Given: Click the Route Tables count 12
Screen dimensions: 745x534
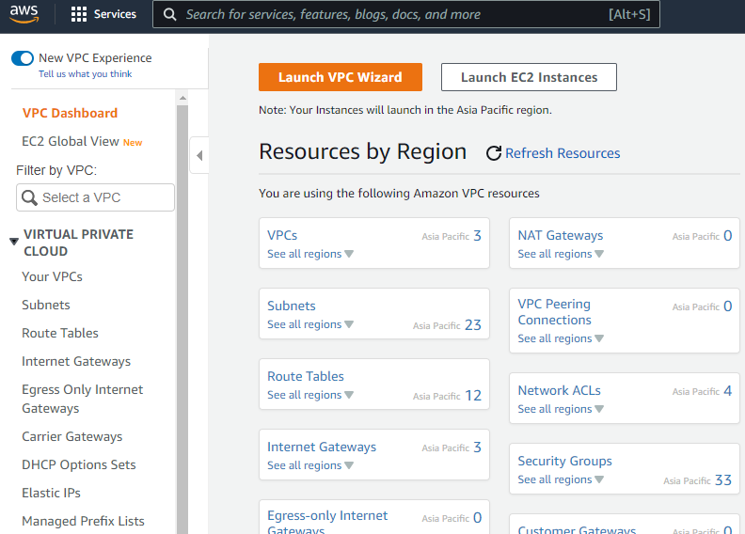Looking at the screenshot, I should coord(473,396).
